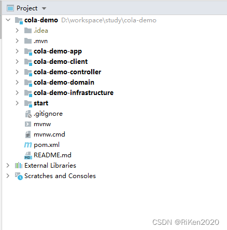The width and height of the screenshot is (227, 230).
Task: Click the mvnw shell script icon
Action: coord(28,124)
